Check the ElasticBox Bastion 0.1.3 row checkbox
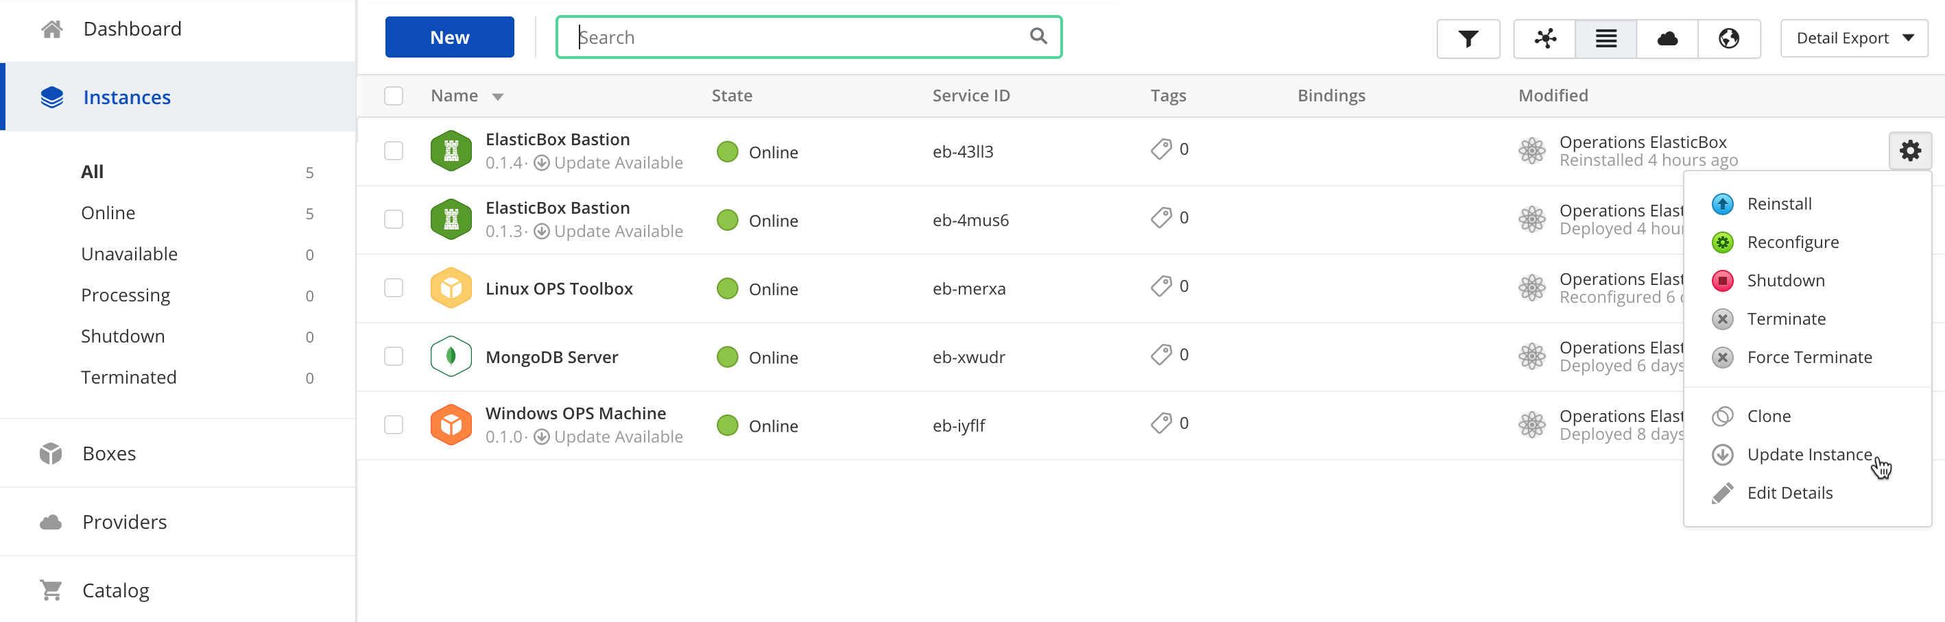 tap(394, 219)
